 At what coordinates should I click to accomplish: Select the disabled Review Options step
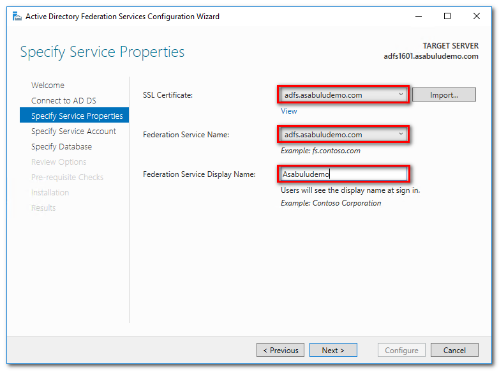pos(59,162)
